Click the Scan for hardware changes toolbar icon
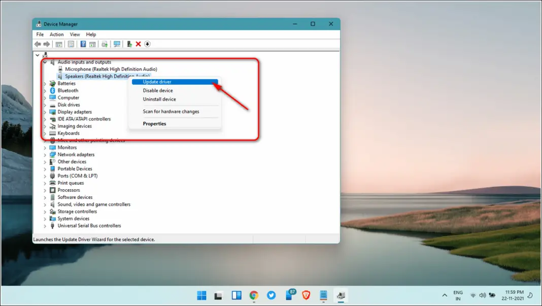The width and height of the screenshot is (542, 306). (x=118, y=44)
